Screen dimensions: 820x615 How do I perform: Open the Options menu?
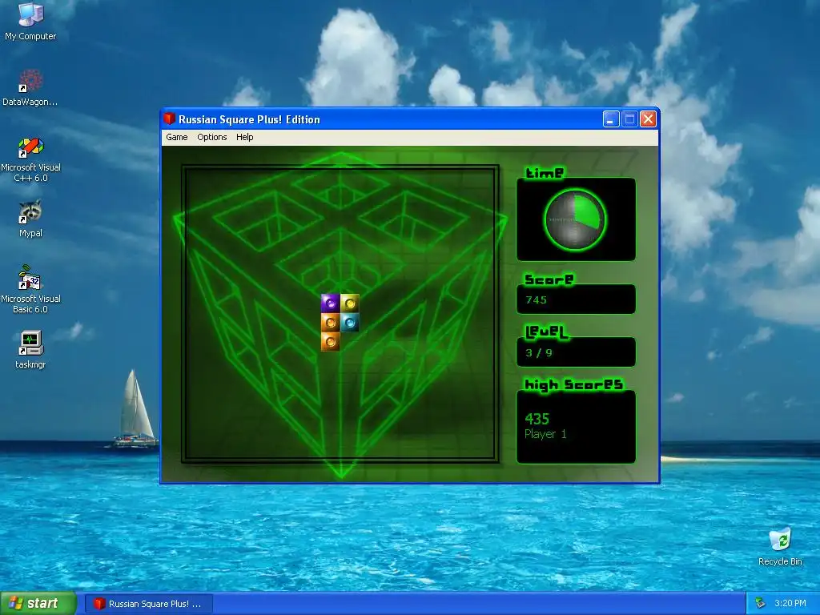click(211, 137)
